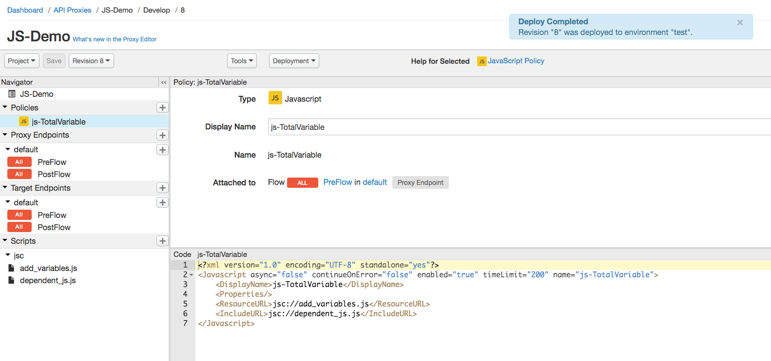Click the JS icon next to JavaScript Policy help
Viewport: 771px width, 361px height.
[x=482, y=61]
